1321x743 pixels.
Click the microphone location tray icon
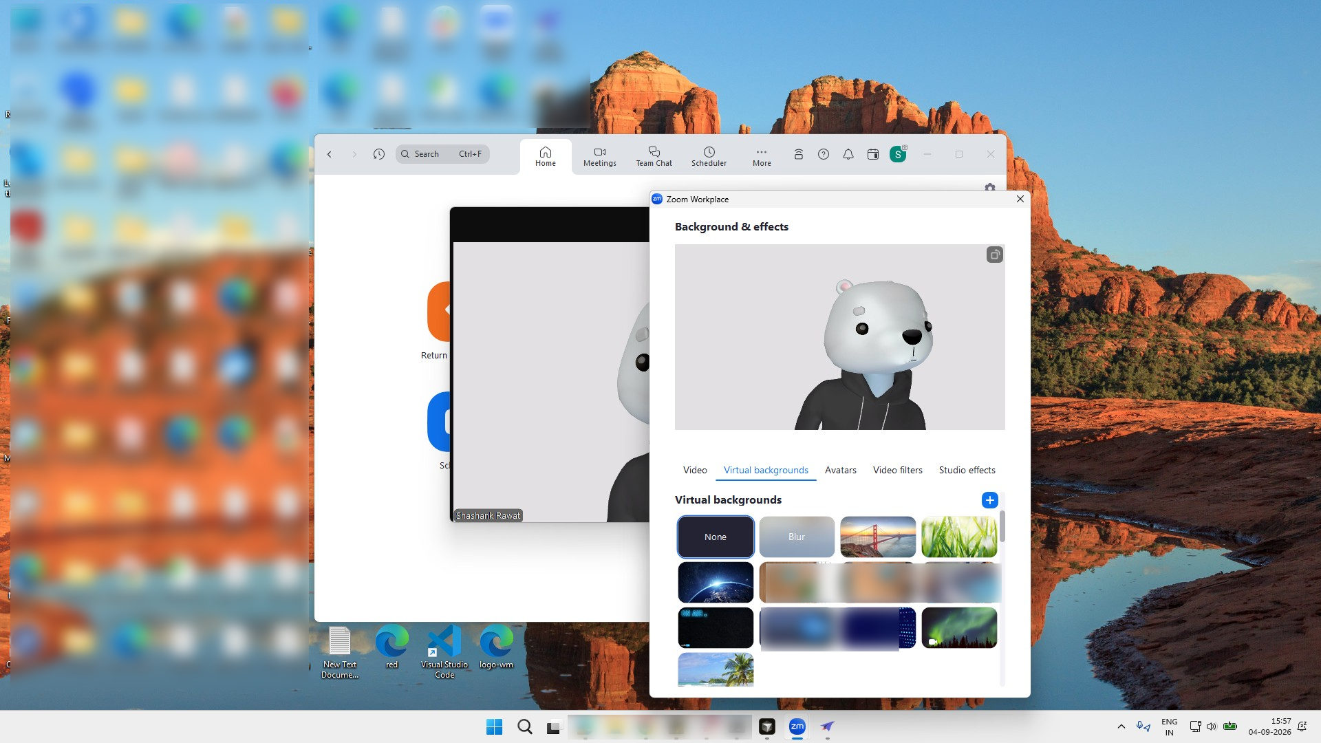(1143, 726)
